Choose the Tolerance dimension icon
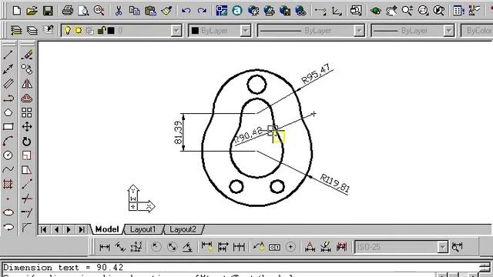 coord(274,248)
